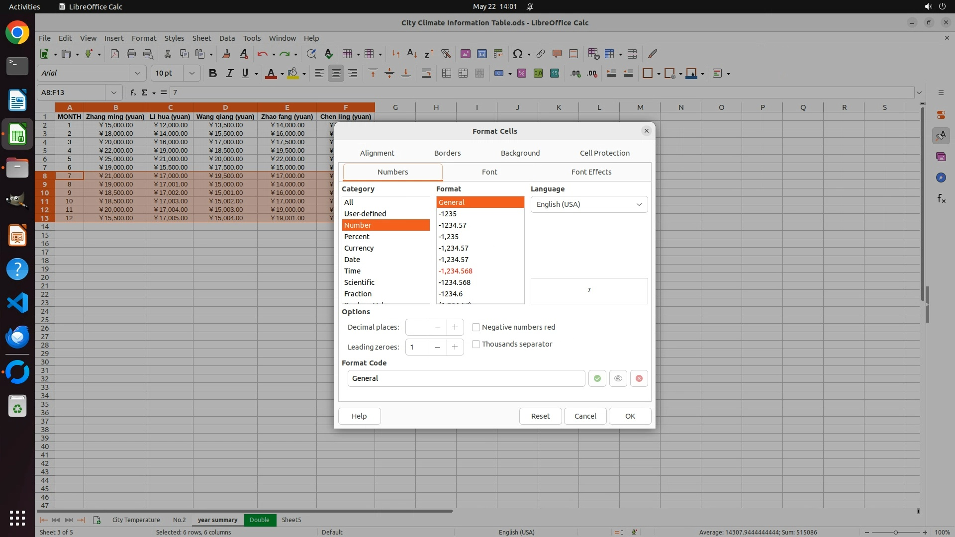Open the Borders tab
This screenshot has height=537, width=955.
[x=447, y=153]
